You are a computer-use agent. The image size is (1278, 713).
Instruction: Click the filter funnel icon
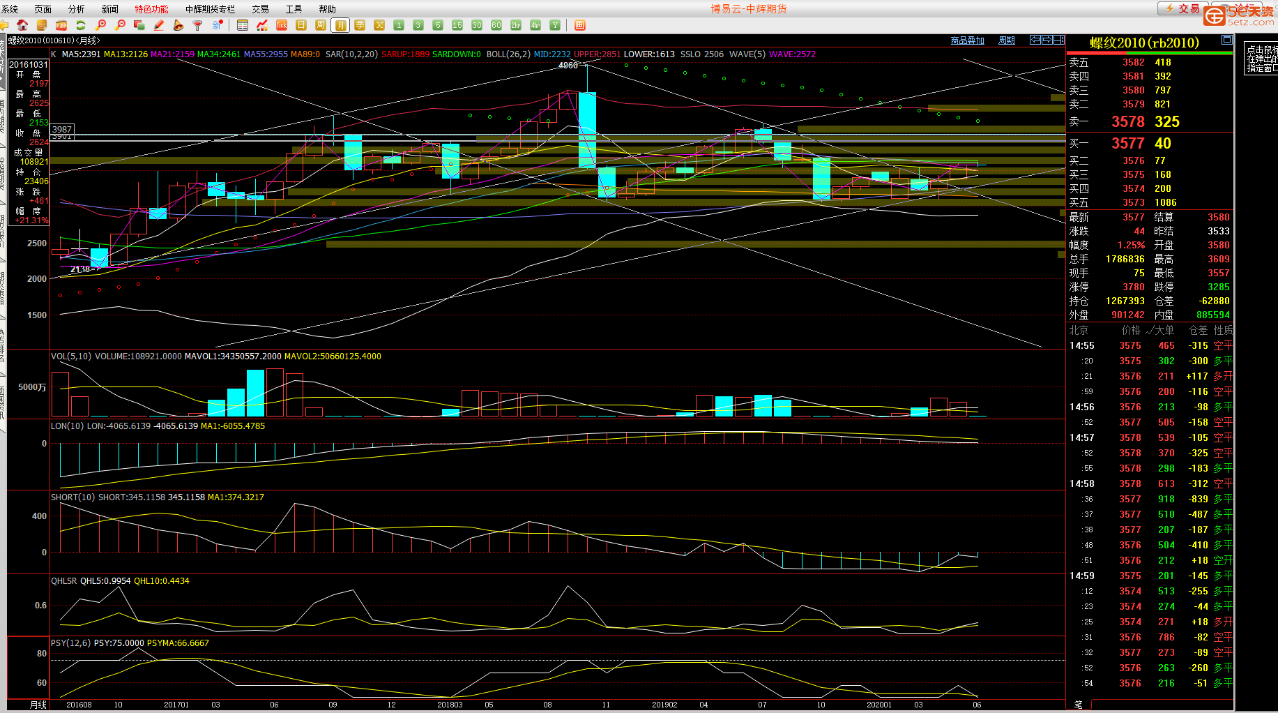198,25
